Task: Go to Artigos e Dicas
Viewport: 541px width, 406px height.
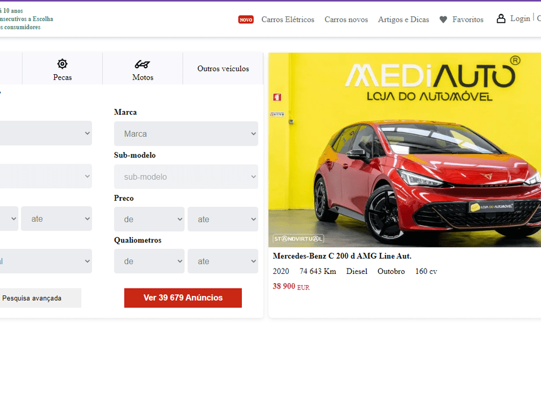Action: [404, 19]
